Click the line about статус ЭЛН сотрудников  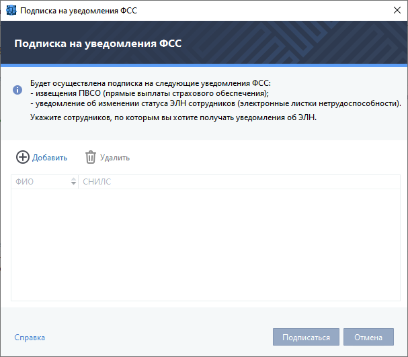tap(215, 104)
